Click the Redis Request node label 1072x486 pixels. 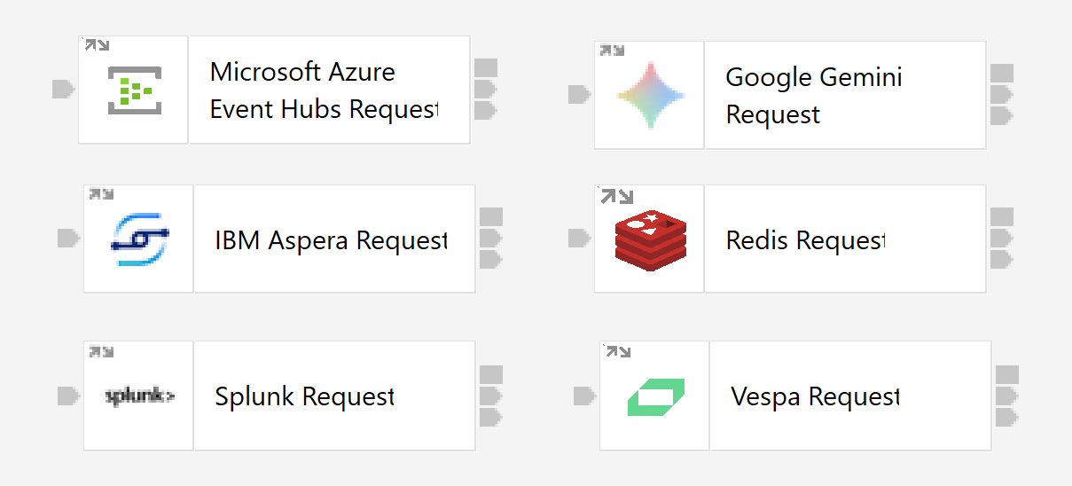pyautogui.click(x=805, y=239)
